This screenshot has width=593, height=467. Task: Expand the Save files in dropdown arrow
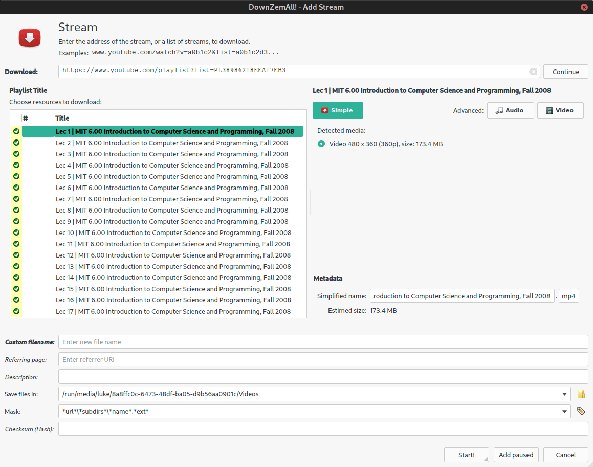pyautogui.click(x=564, y=394)
